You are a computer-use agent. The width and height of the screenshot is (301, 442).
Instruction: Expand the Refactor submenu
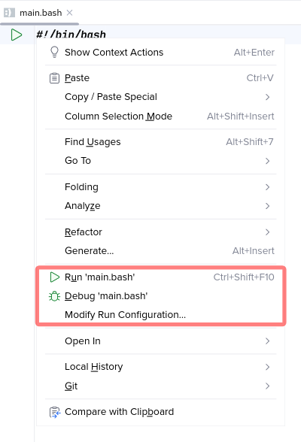point(160,232)
